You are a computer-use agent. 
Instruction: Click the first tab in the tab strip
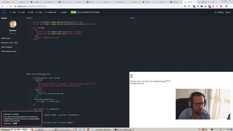coord(8,2)
